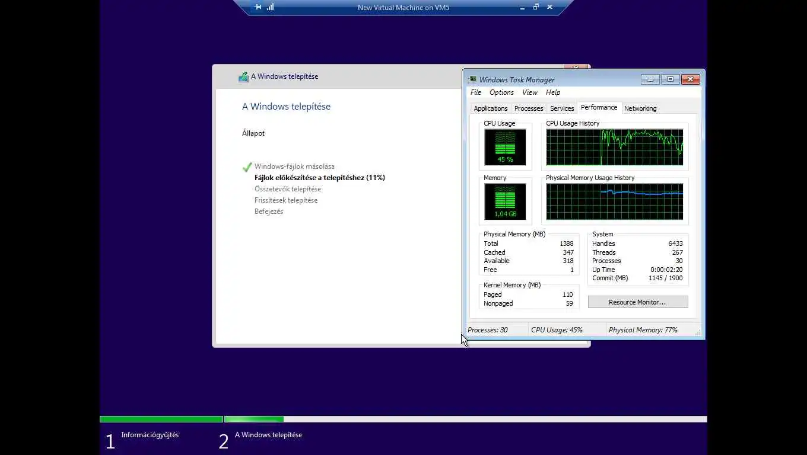Minimize the VM connection bar
This screenshot has height=455, width=807.
pyautogui.click(x=522, y=7)
